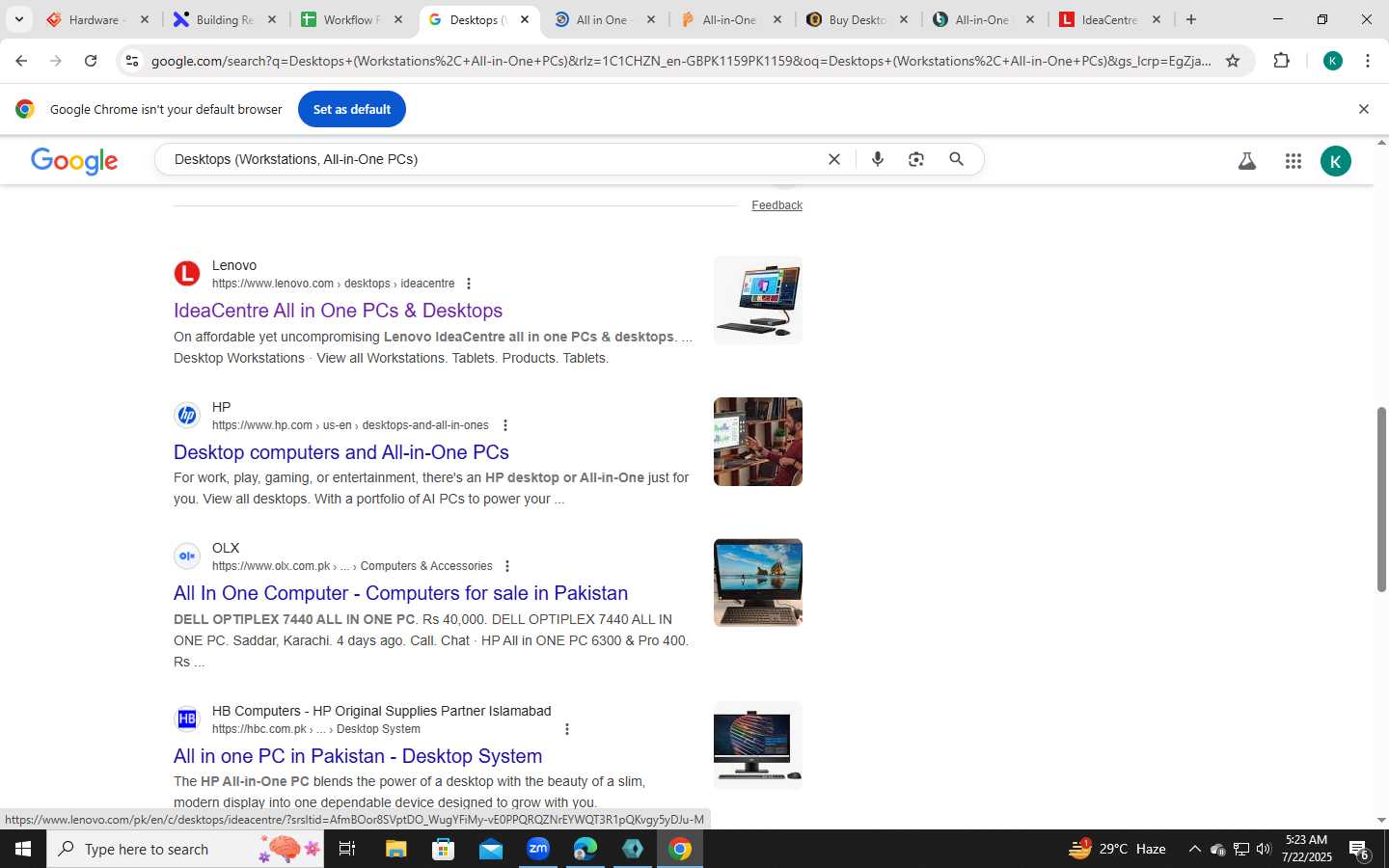1389x868 pixels.
Task: Show hidden system tray icons
Action: coord(1194,849)
